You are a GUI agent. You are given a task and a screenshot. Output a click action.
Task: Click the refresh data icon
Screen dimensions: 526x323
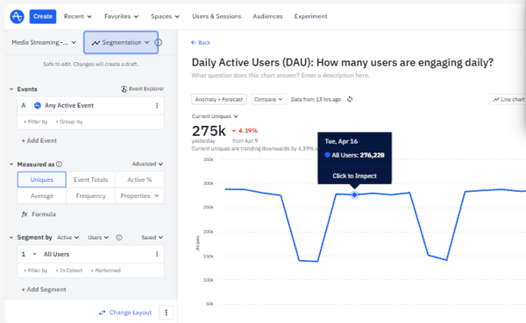[350, 99]
